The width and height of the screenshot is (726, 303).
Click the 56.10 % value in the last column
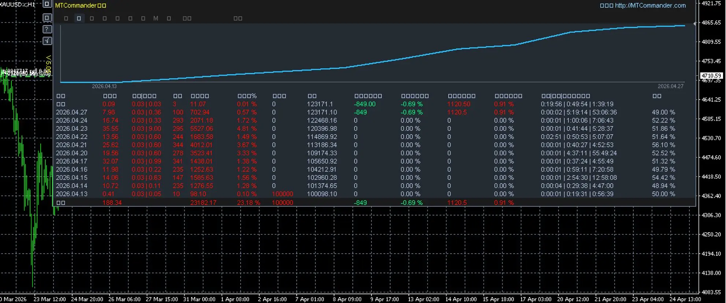point(663,145)
